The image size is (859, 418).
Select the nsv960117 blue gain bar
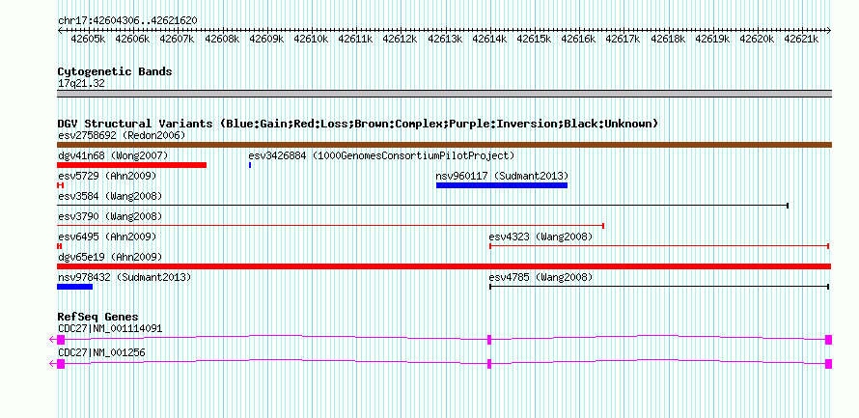coord(502,185)
